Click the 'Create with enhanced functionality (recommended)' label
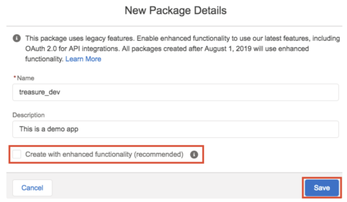347x202 pixels. point(104,154)
